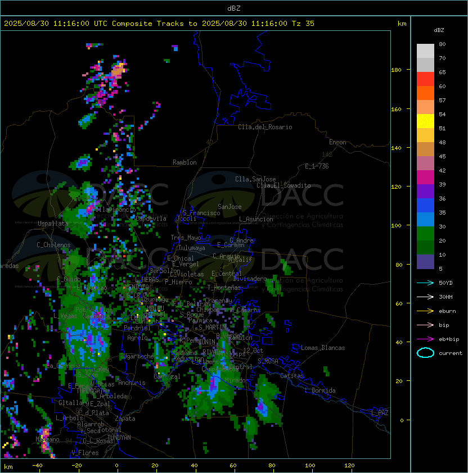
Task: Select the light blue 30–35 dBZ swatch
Action: click(x=425, y=219)
